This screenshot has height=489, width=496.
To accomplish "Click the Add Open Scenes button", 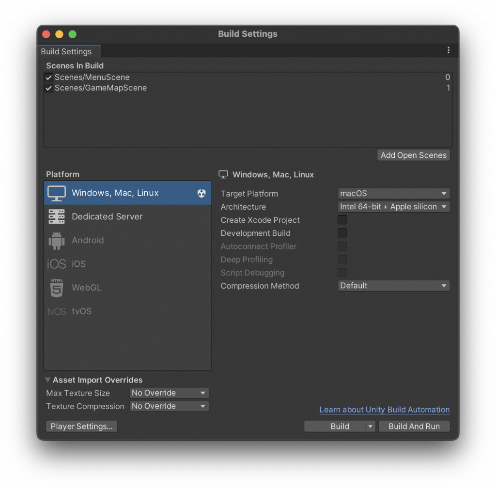I will pyautogui.click(x=414, y=155).
